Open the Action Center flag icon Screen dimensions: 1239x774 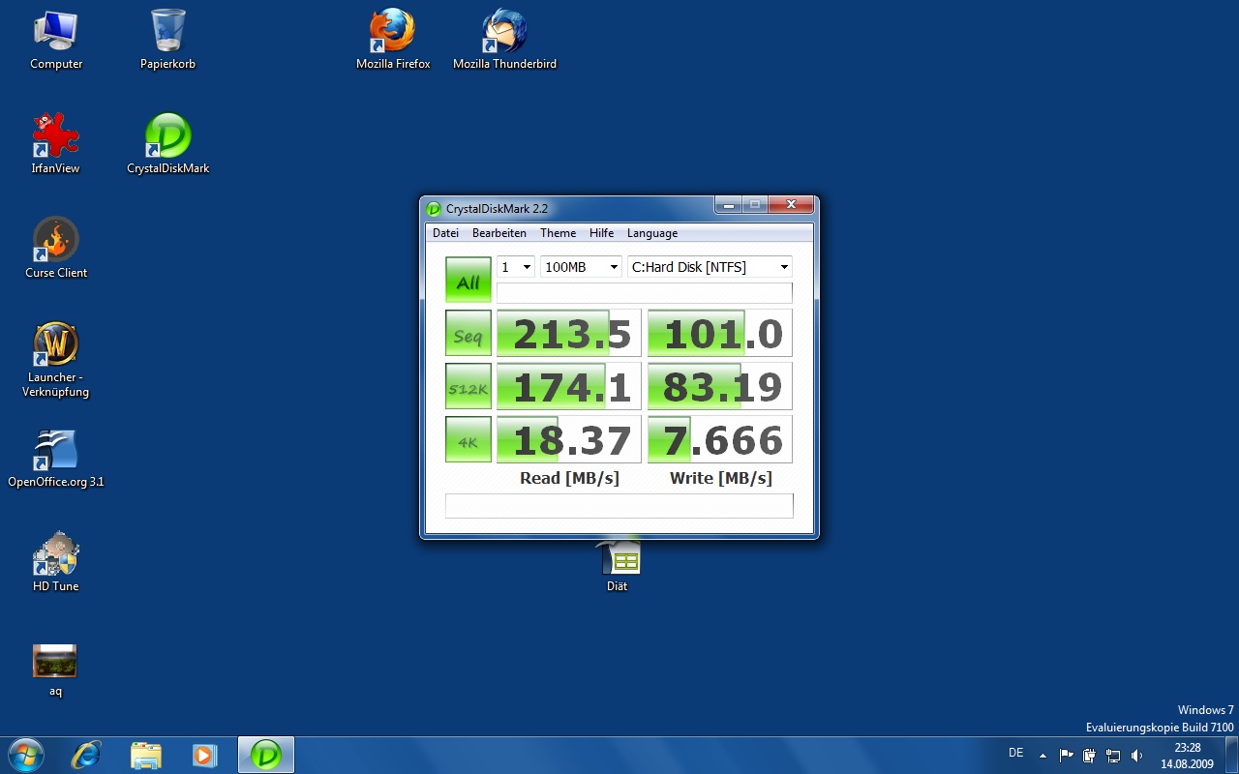1067,756
